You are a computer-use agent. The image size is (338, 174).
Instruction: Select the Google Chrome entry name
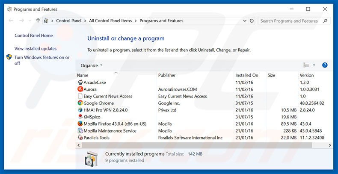point(98,103)
